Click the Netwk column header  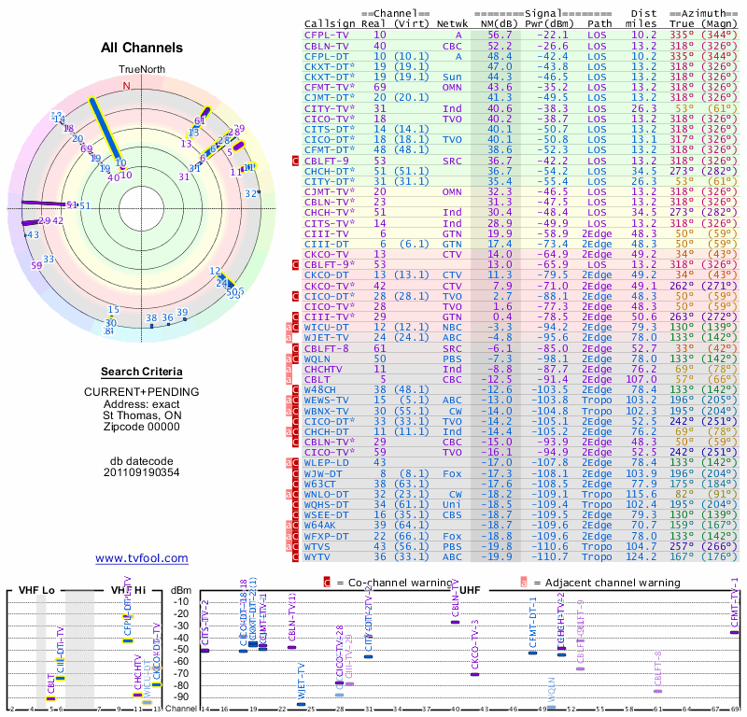click(x=452, y=24)
